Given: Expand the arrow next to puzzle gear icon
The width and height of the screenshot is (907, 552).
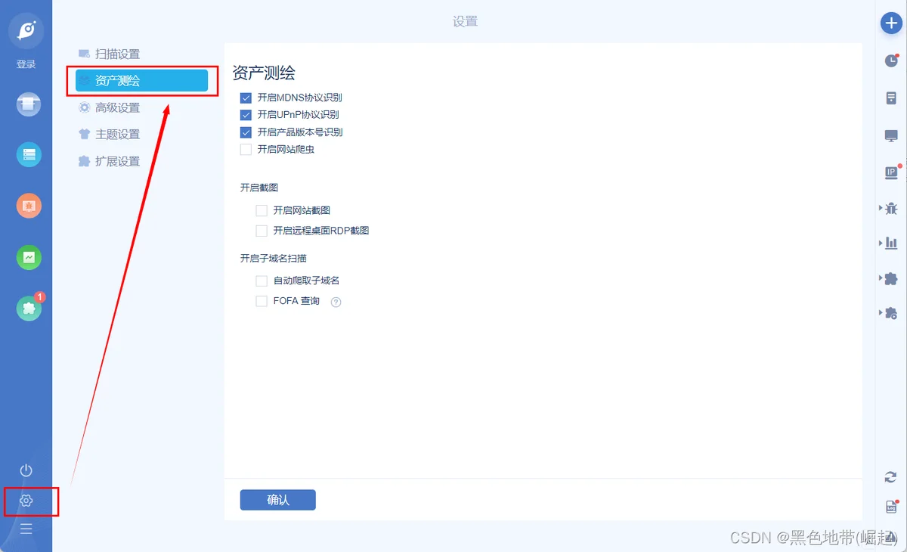Looking at the screenshot, I should pos(881,312).
